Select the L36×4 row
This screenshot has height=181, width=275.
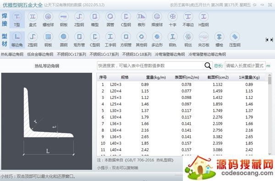pos(182,130)
